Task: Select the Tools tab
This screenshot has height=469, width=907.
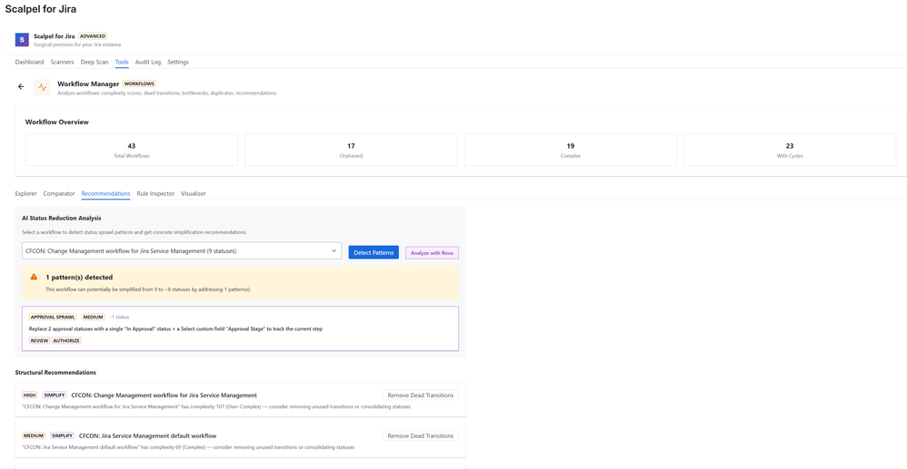Action: [122, 62]
